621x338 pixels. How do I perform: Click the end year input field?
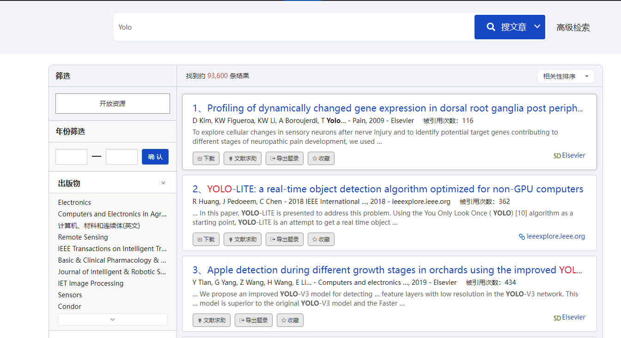tap(122, 157)
